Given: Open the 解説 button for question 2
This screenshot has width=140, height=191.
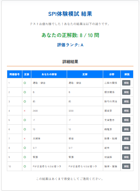Looking at the screenshot, I should (x=126, y=92).
